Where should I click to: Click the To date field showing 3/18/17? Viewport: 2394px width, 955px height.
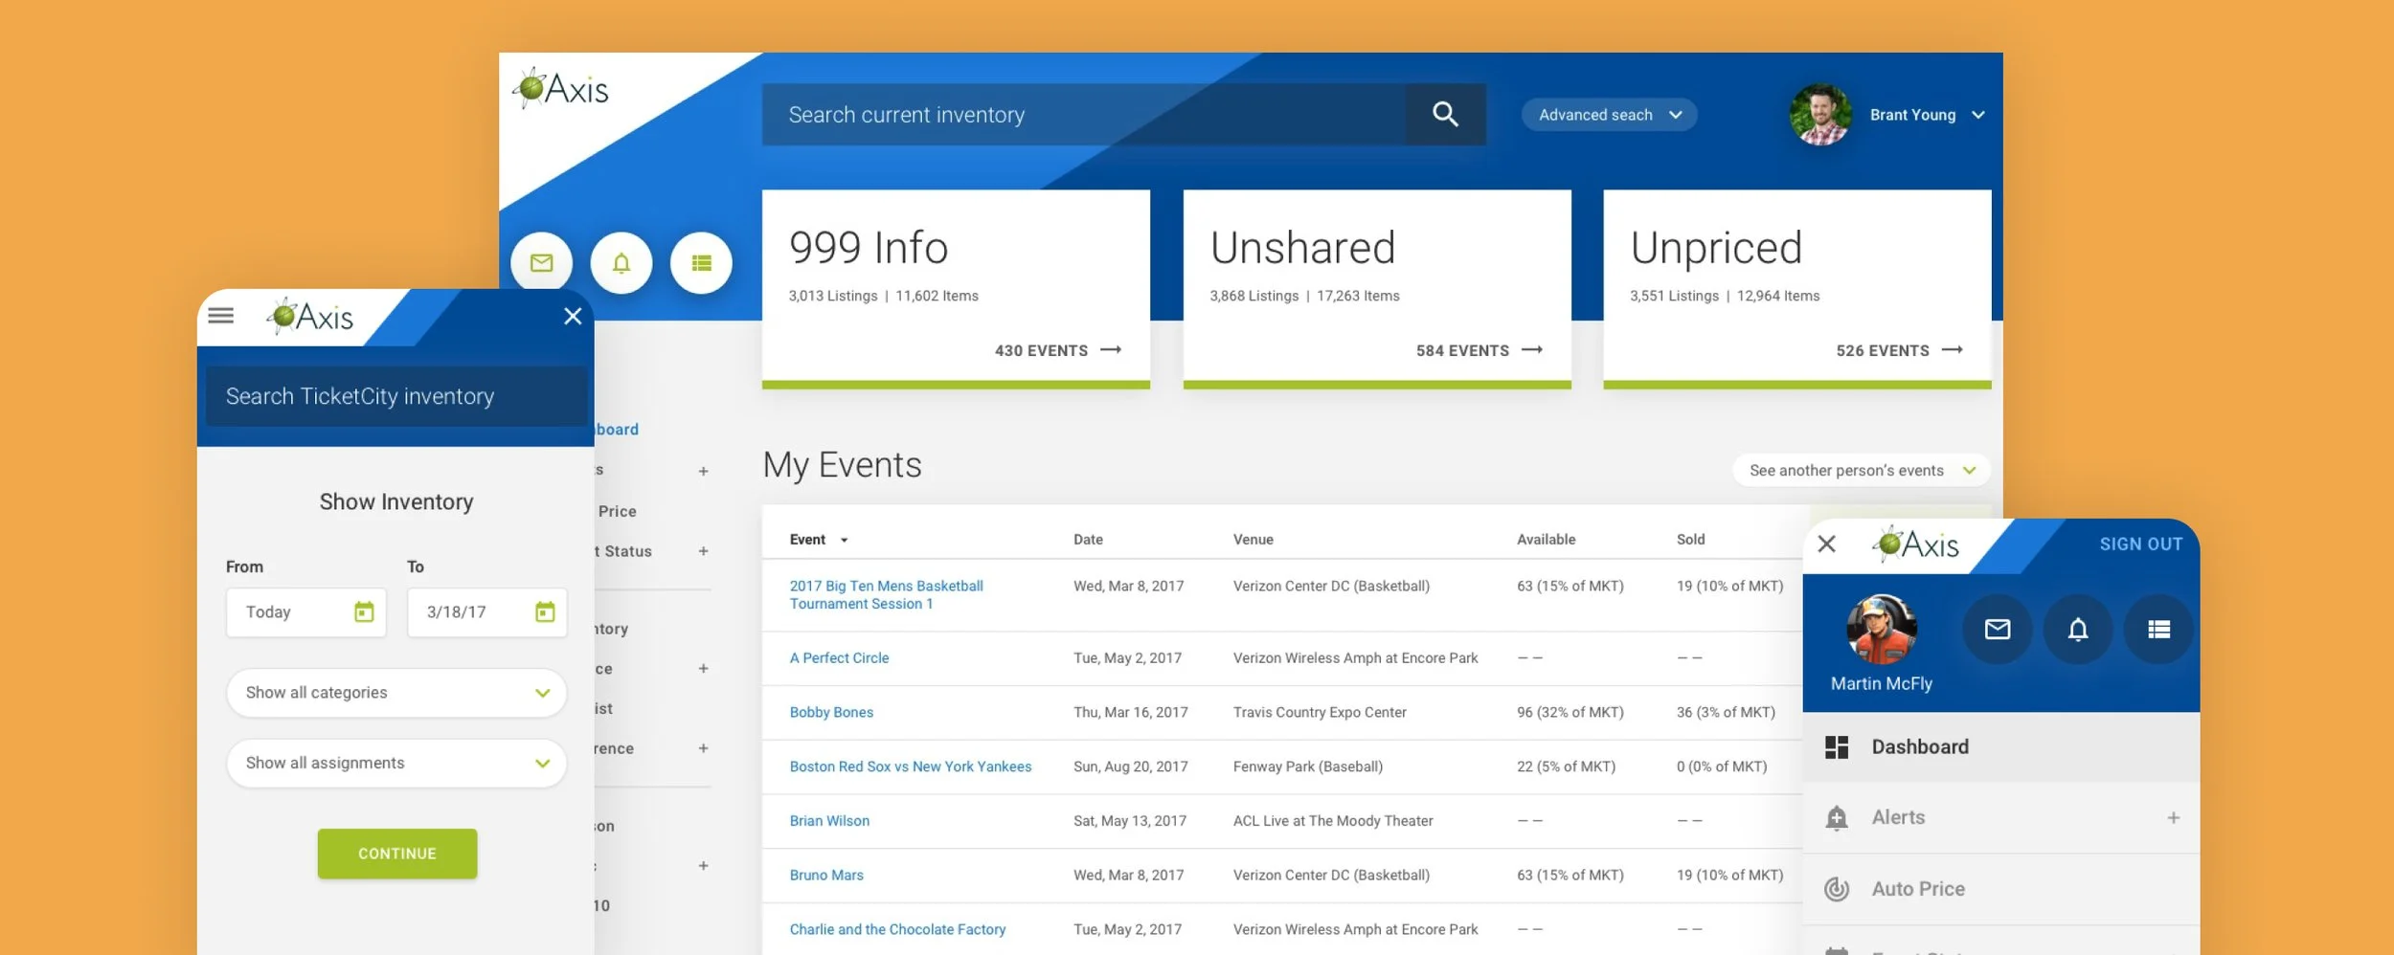pyautogui.click(x=487, y=612)
